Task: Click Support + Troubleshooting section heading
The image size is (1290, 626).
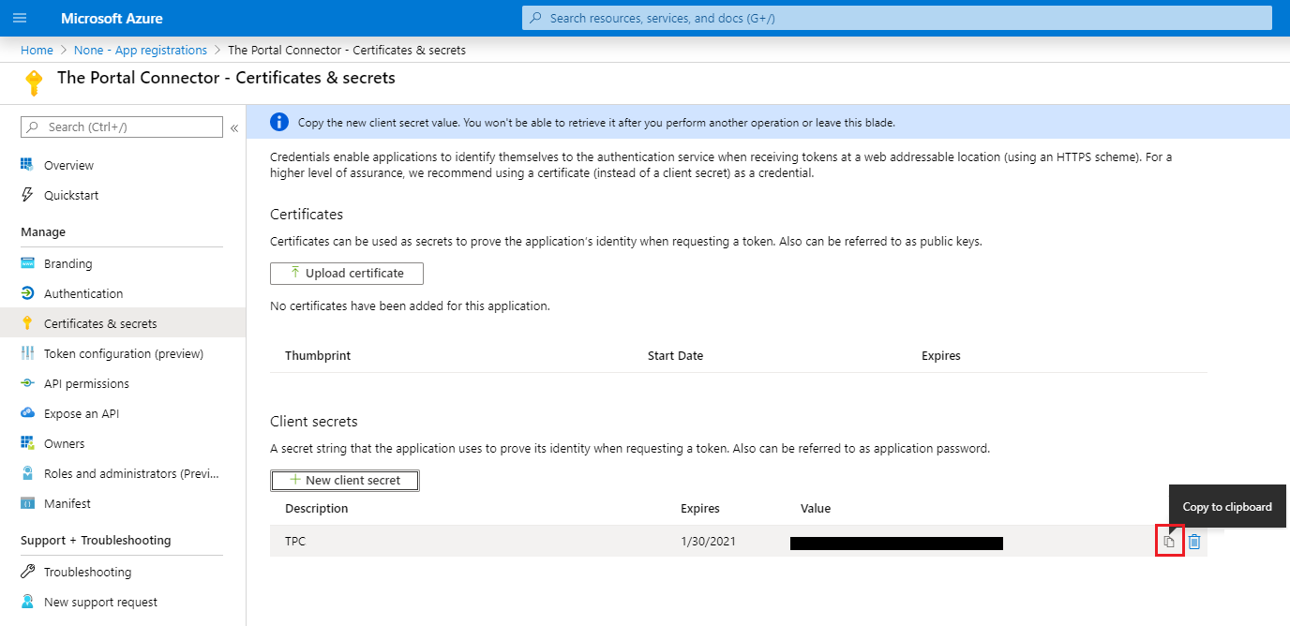Action: 96,540
